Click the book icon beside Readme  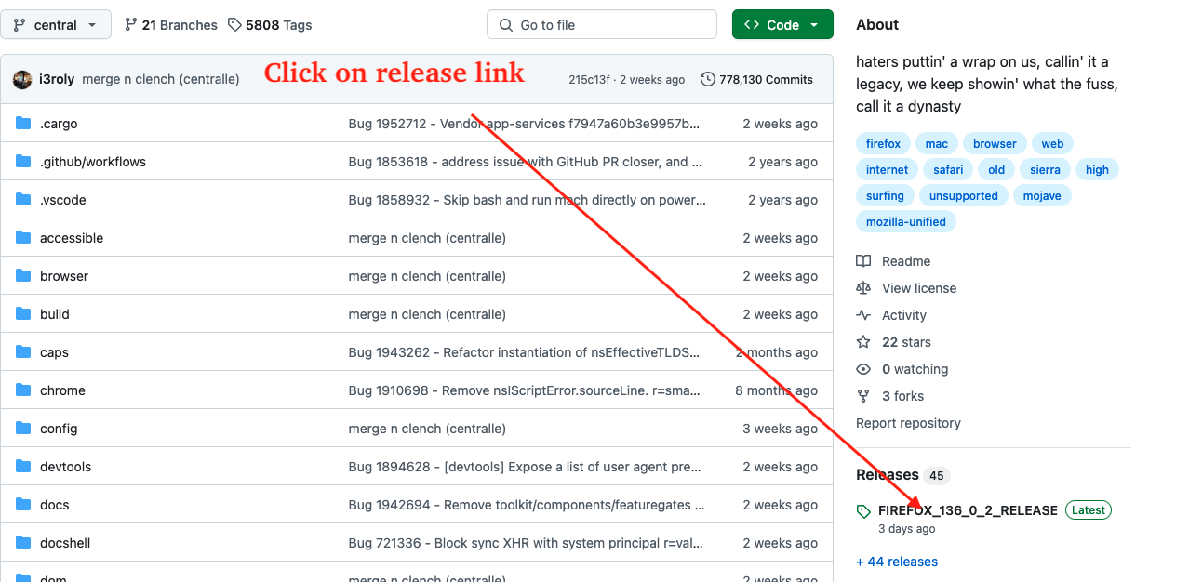pyautogui.click(x=863, y=261)
